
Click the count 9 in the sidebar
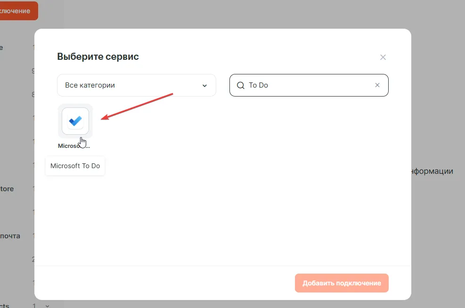pyautogui.click(x=33, y=71)
